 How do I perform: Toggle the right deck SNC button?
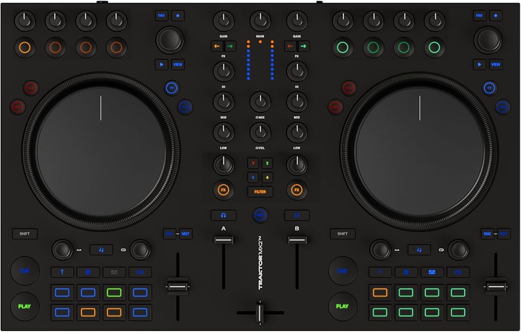click(488, 234)
